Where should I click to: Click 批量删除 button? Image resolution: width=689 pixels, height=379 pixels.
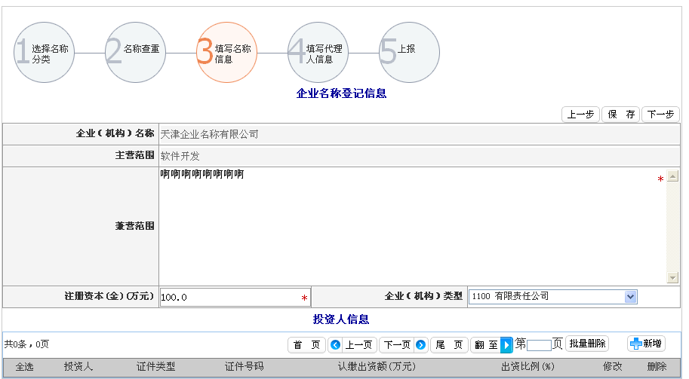(x=587, y=344)
